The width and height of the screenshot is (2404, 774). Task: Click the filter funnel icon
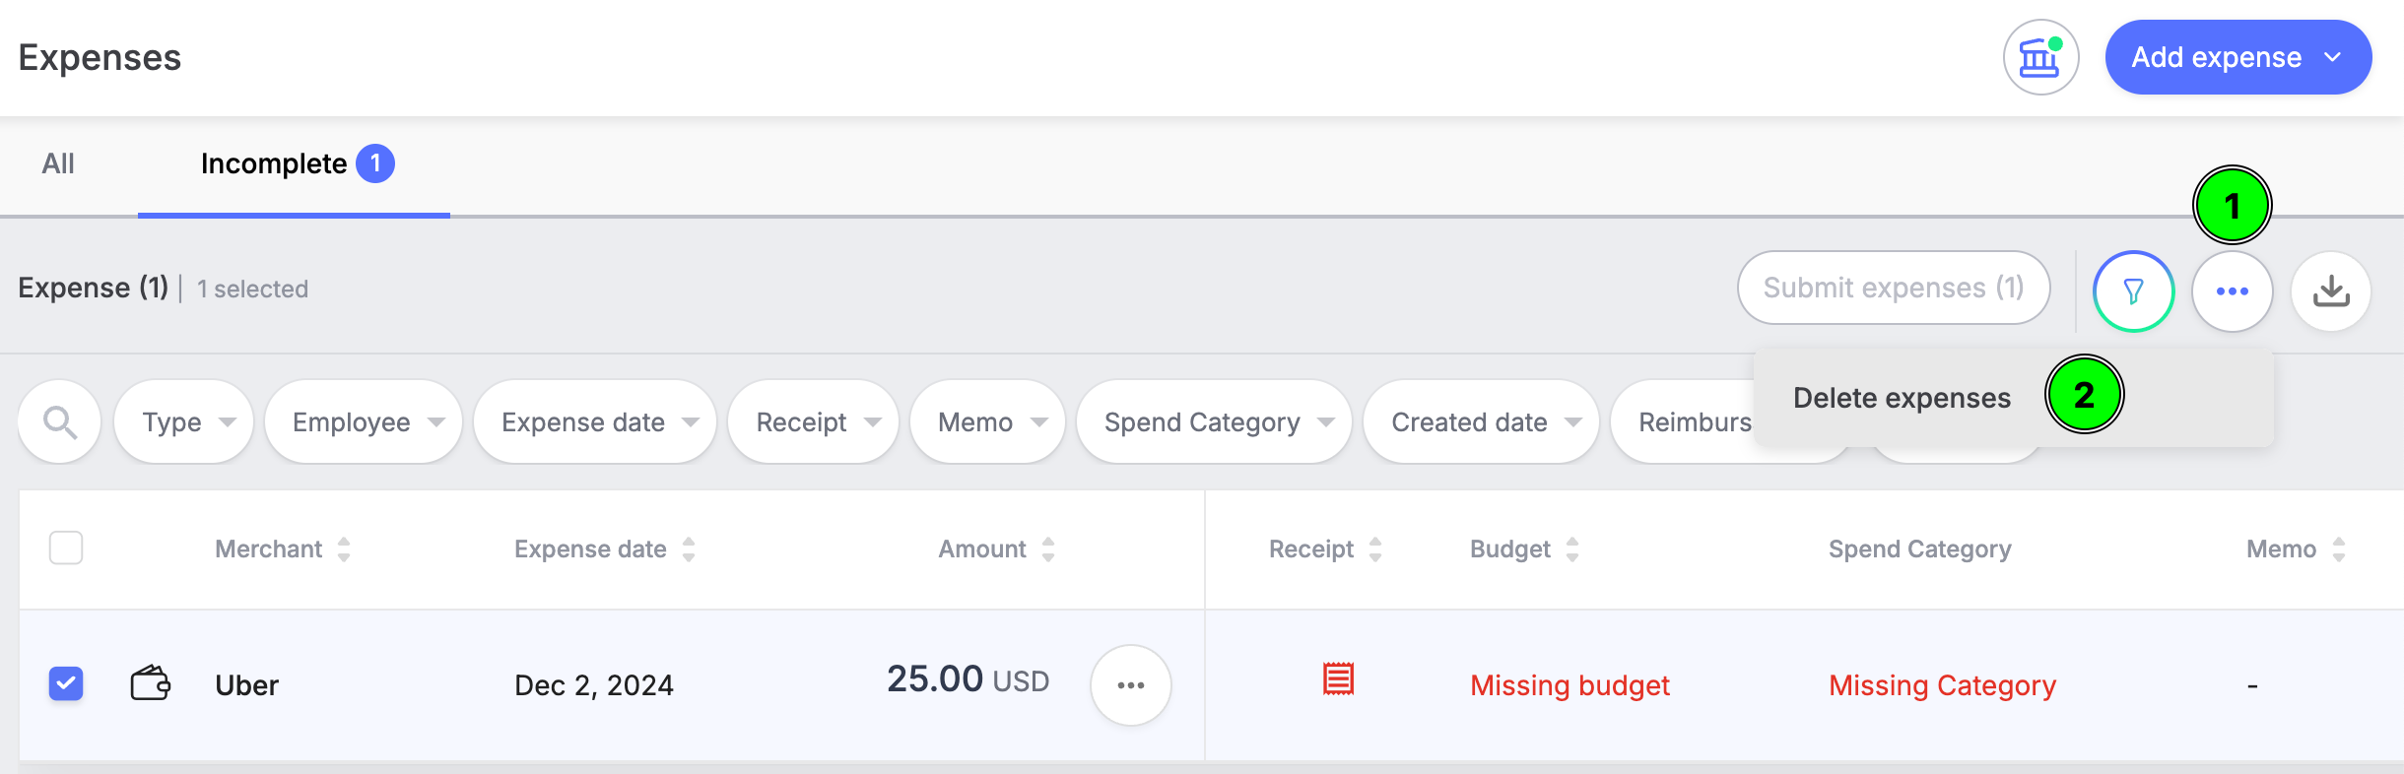point(2133,291)
